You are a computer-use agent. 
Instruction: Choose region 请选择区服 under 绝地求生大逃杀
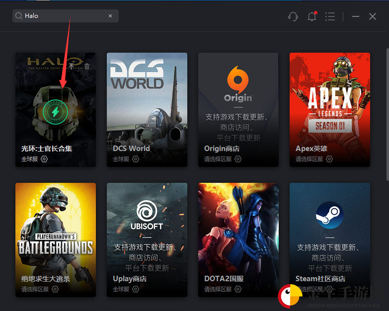click(x=35, y=289)
